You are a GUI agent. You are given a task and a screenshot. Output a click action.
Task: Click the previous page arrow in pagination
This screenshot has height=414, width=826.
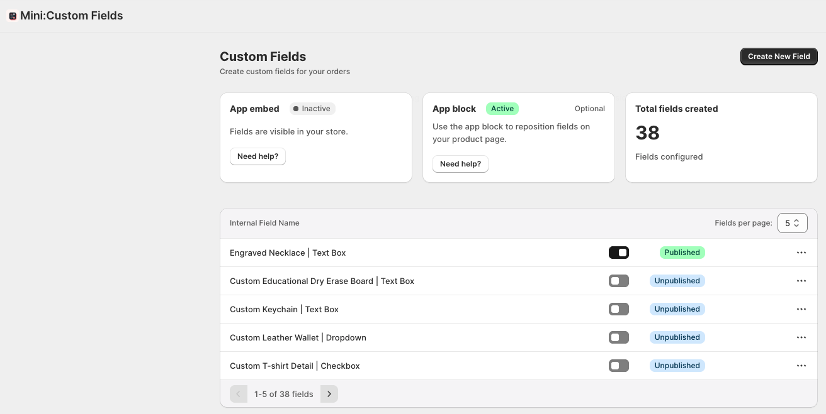click(239, 394)
